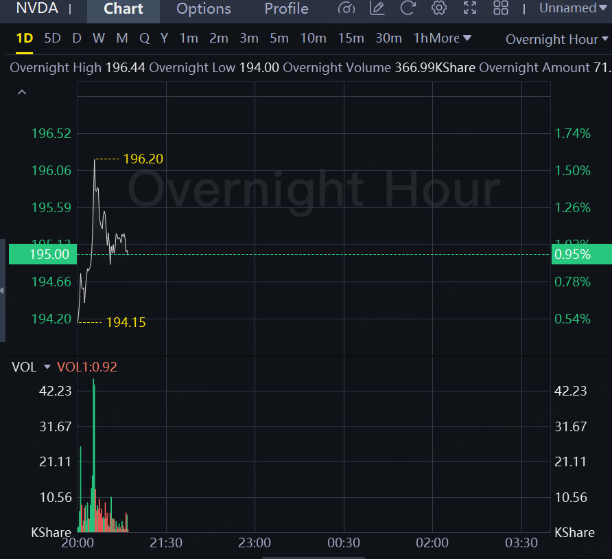Click the NVDA ticker symbol
The height and width of the screenshot is (559, 612).
click(37, 8)
